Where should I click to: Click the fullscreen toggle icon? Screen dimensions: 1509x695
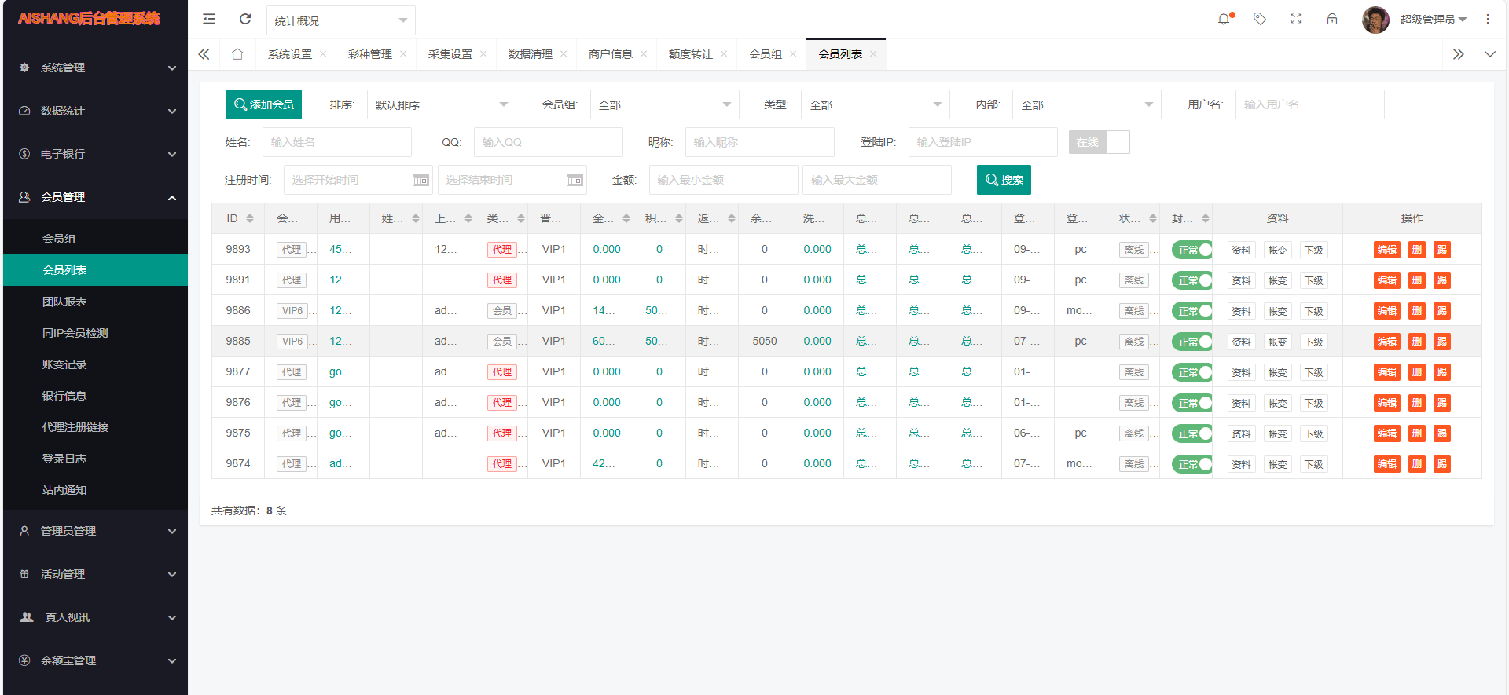[x=1296, y=19]
